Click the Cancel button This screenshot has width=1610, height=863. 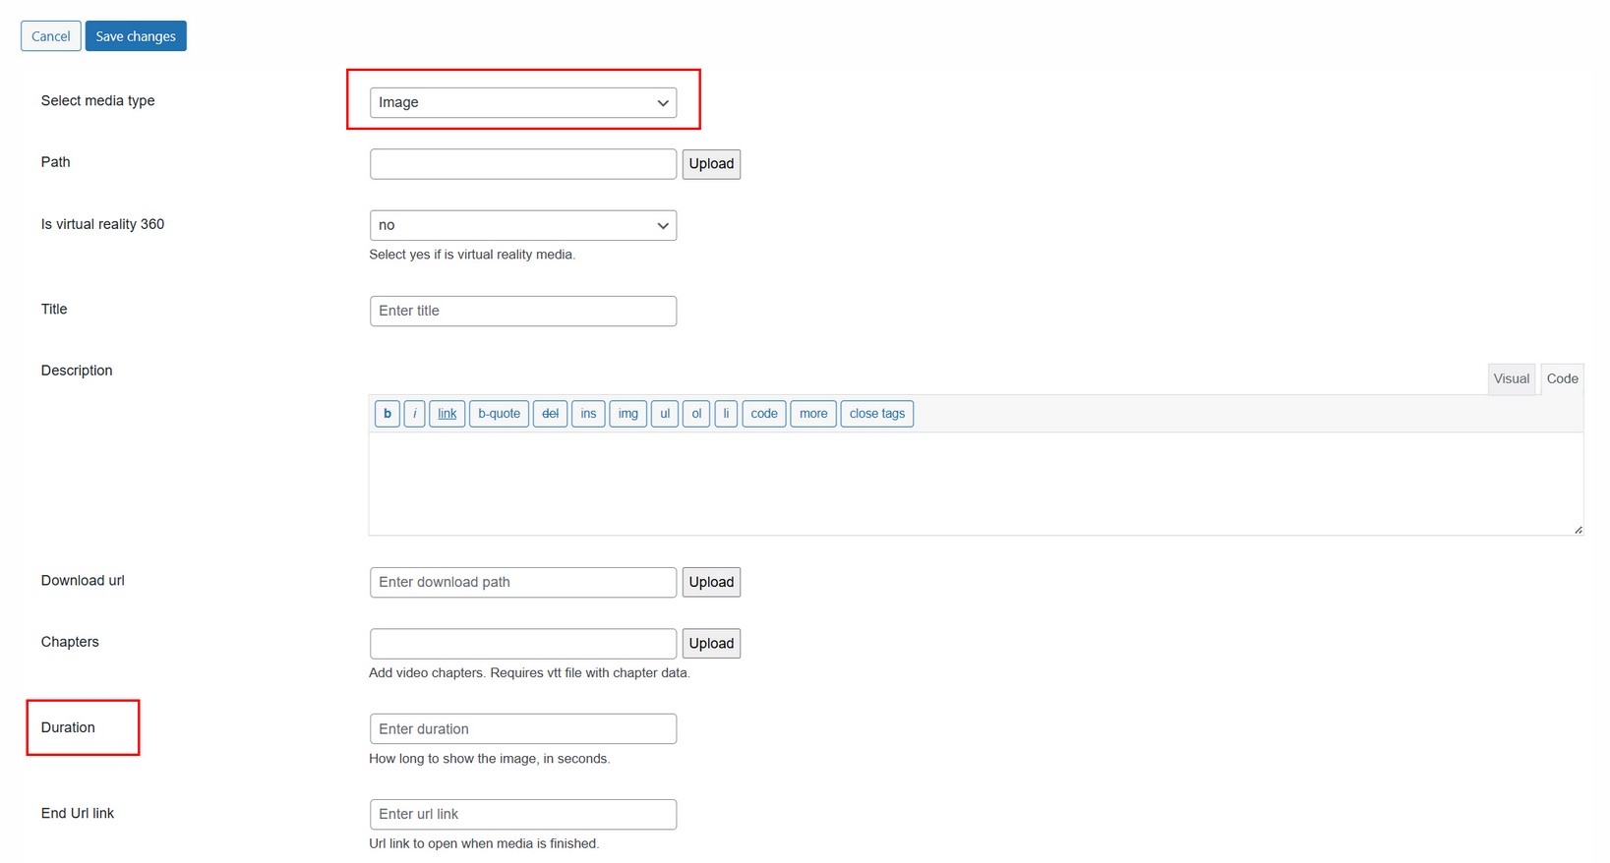(51, 36)
